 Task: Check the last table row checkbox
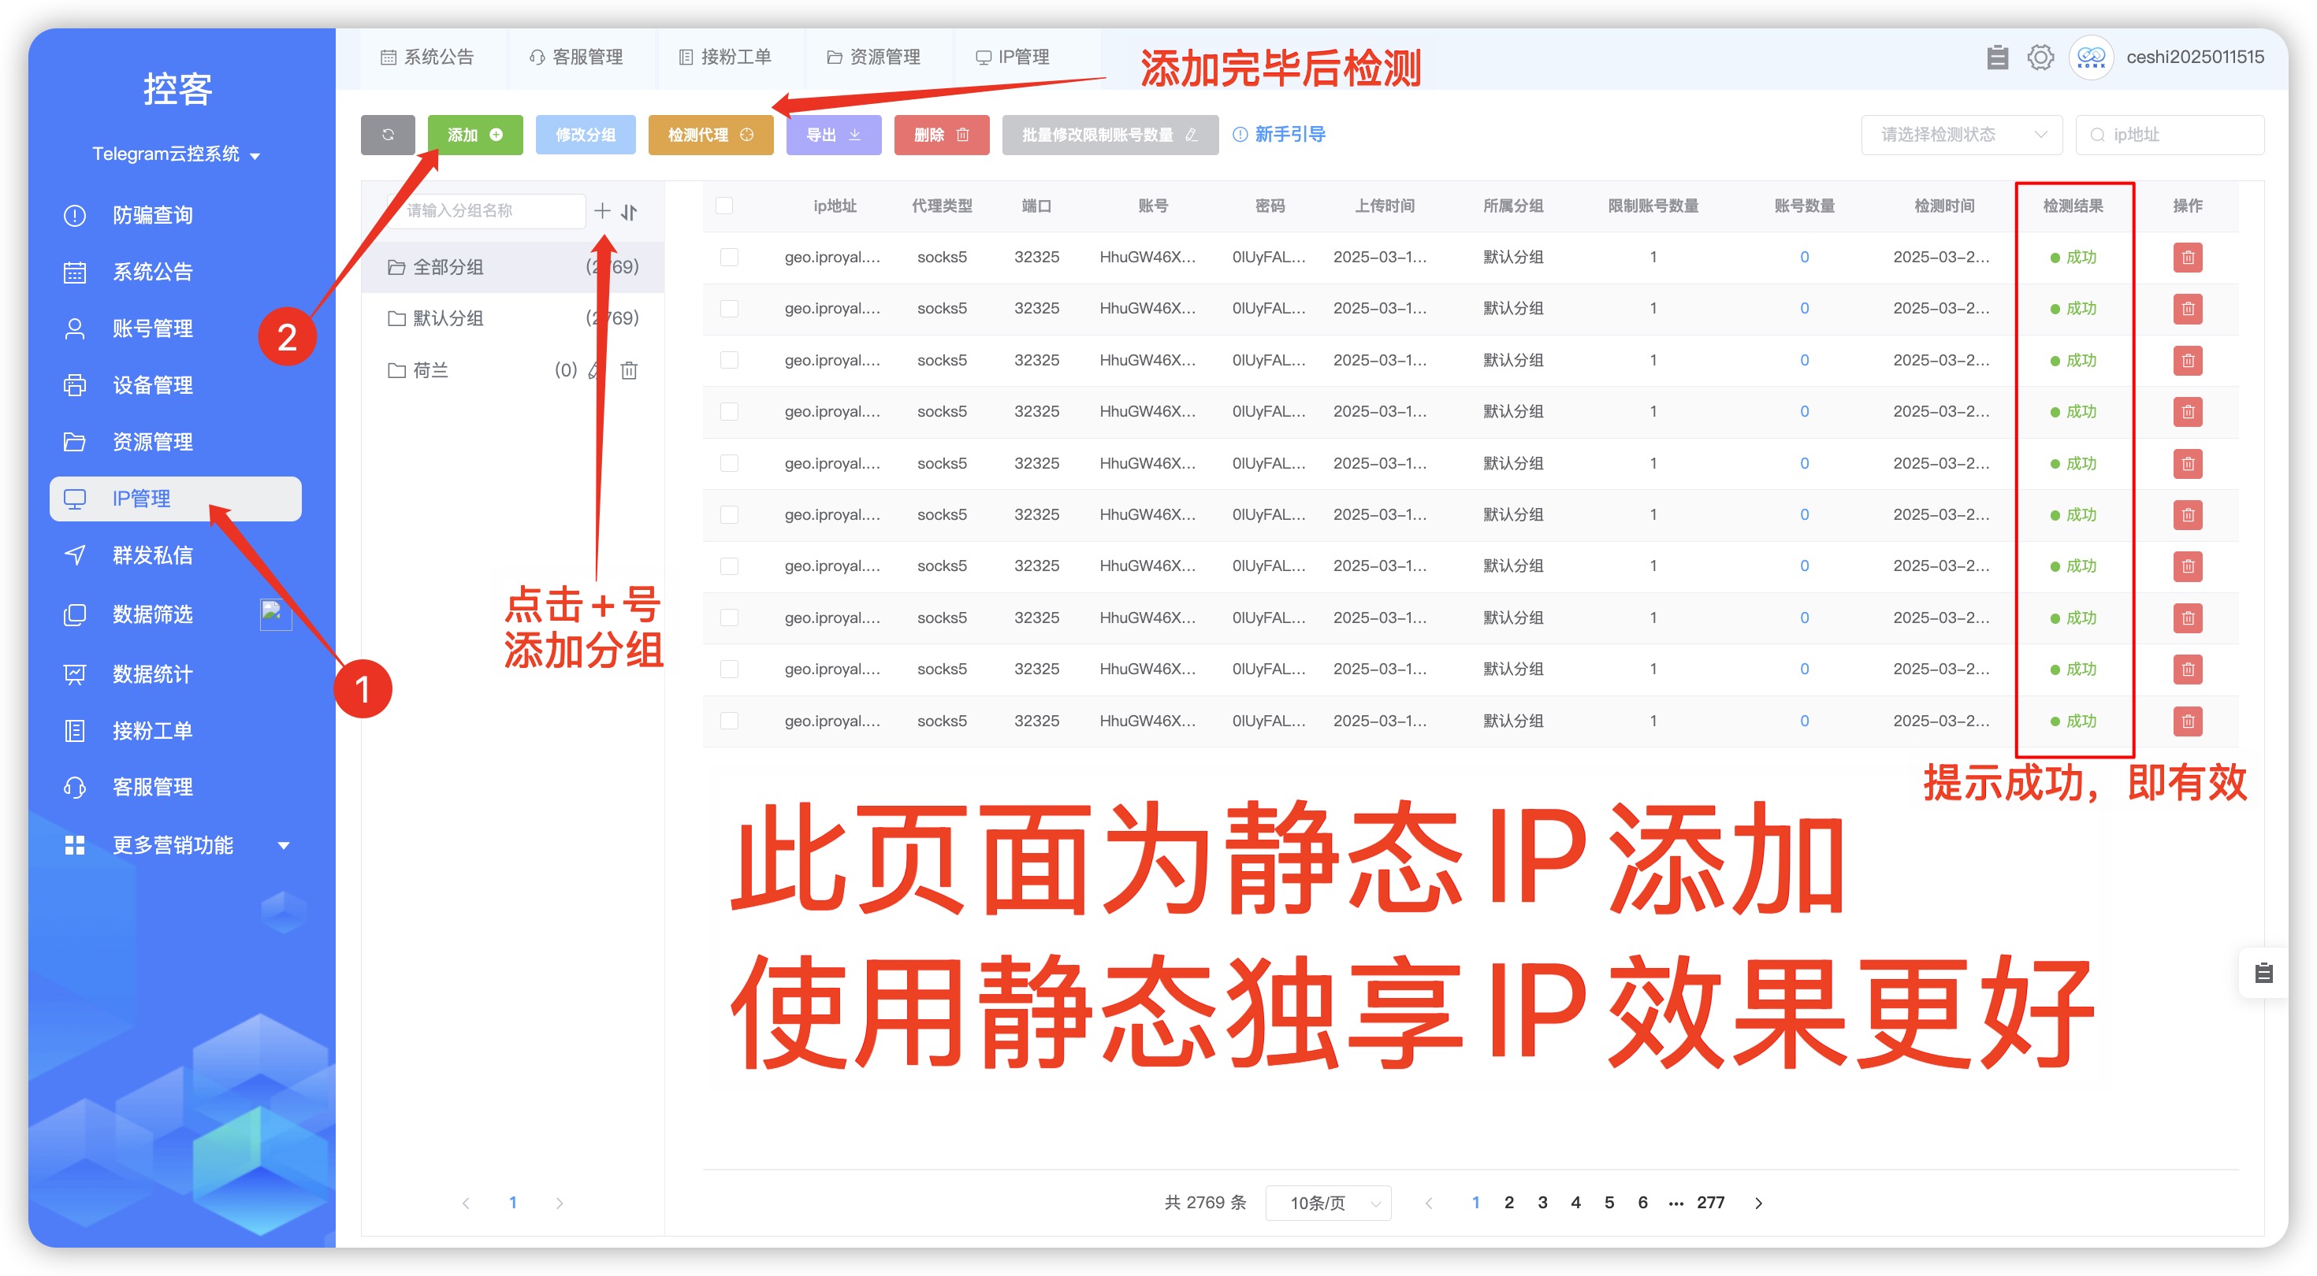730,721
